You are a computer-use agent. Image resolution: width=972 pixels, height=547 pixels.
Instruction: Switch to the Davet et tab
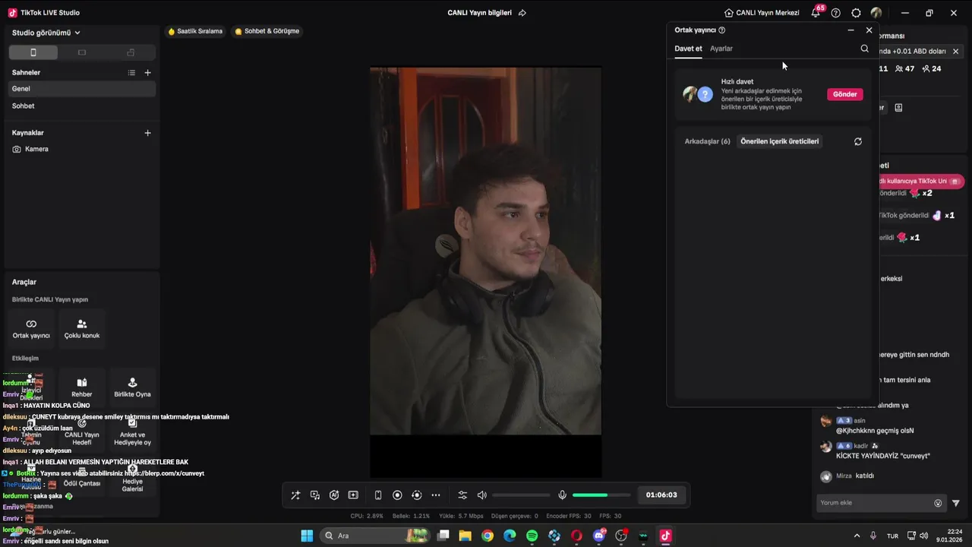pyautogui.click(x=688, y=49)
